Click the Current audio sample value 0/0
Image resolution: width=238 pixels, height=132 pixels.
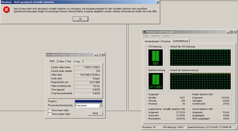pyautogui.click(x=87, y=71)
